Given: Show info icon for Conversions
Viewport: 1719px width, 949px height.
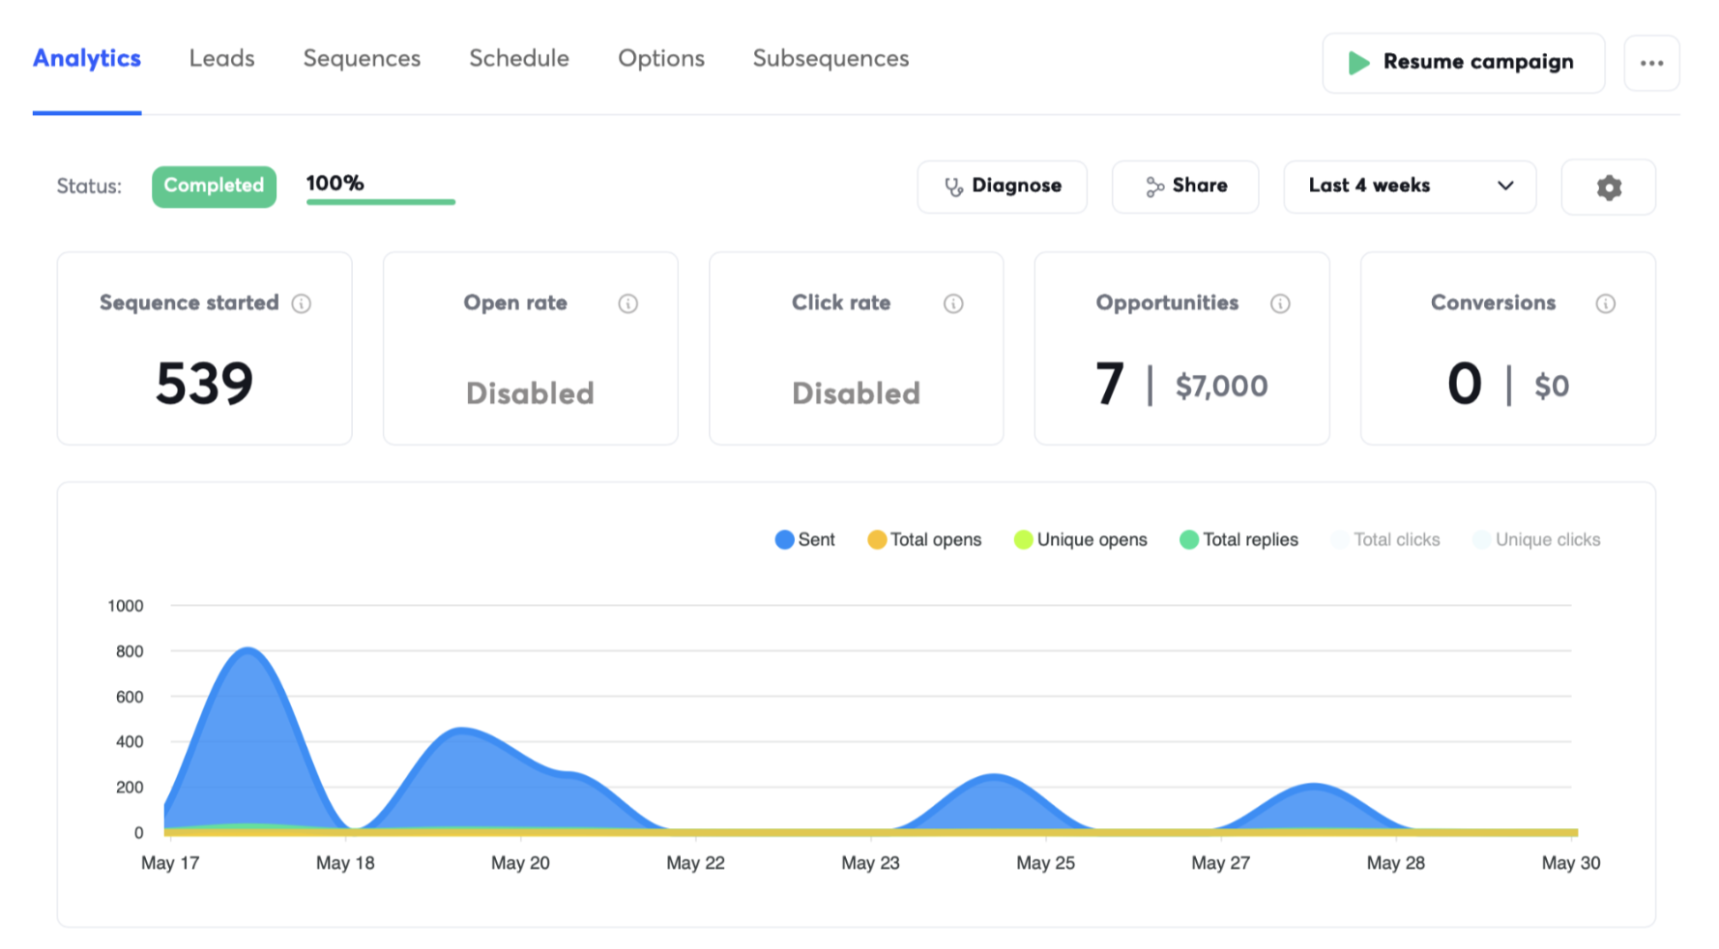Looking at the screenshot, I should point(1606,303).
